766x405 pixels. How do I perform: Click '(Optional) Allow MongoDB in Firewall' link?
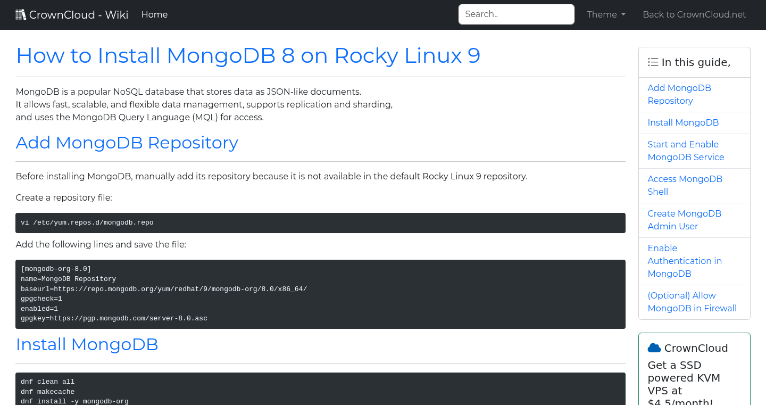[x=692, y=302]
